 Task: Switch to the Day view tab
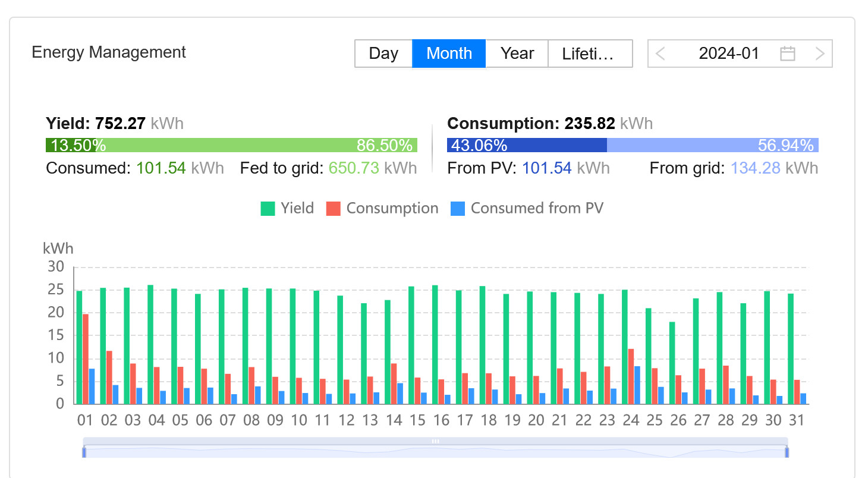click(x=383, y=54)
